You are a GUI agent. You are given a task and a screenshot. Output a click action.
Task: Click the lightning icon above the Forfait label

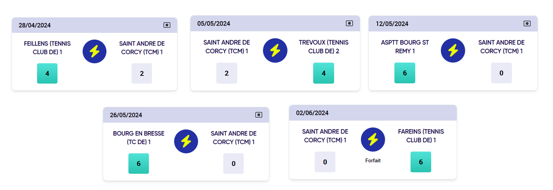click(373, 139)
